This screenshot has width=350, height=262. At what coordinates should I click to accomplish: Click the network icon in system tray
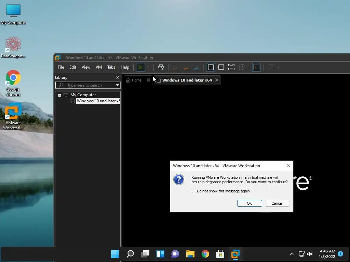pyautogui.click(x=302, y=254)
